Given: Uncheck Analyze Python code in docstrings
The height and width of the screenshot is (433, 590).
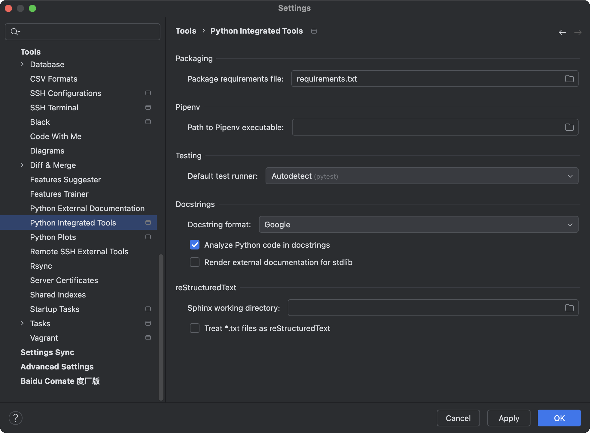Looking at the screenshot, I should tap(195, 245).
